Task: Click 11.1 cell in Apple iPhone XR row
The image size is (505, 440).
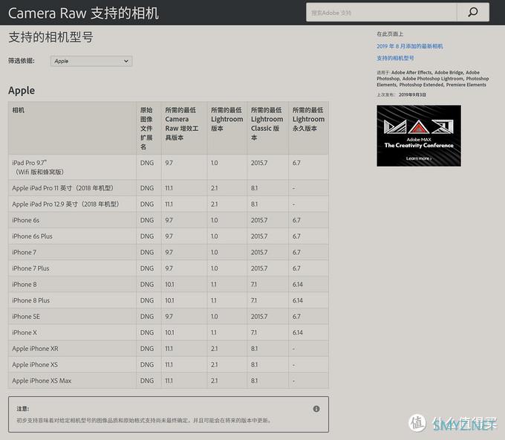Action: (x=169, y=349)
